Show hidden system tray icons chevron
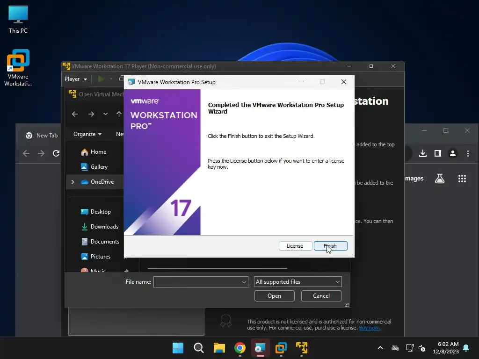479x359 pixels. (380, 348)
